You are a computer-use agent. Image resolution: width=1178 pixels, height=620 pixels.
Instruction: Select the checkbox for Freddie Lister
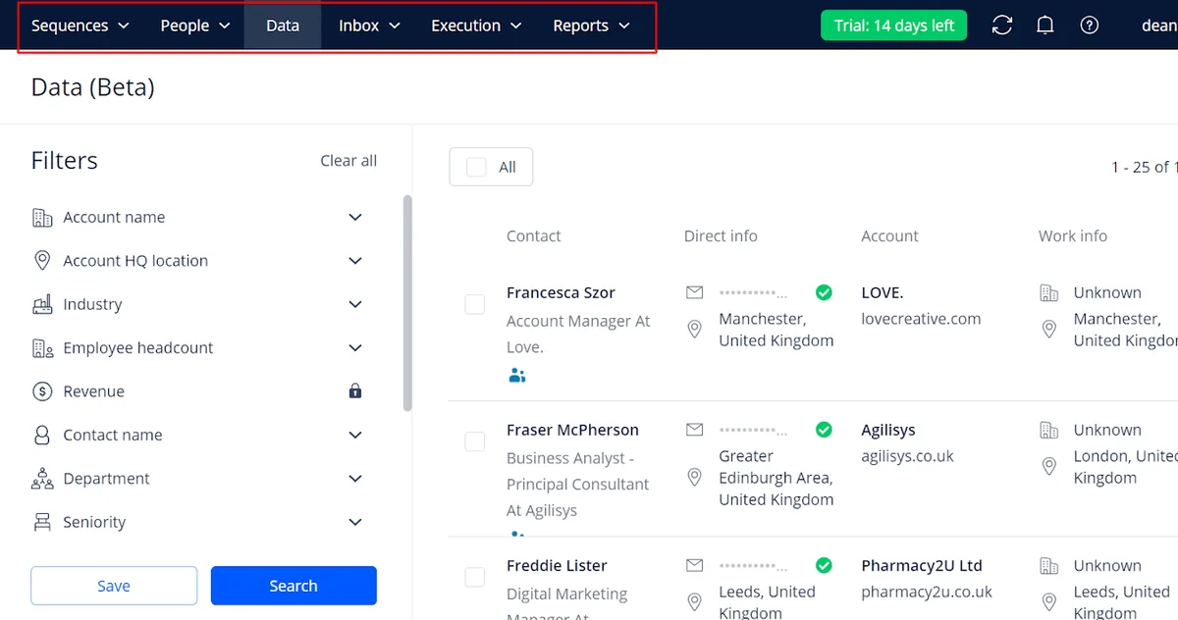pyautogui.click(x=475, y=578)
